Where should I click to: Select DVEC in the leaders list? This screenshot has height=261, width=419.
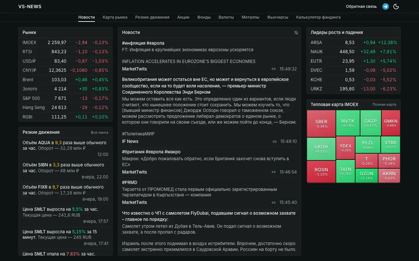pos(354,70)
